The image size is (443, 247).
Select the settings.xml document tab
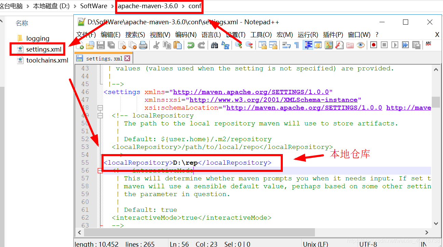104,58
